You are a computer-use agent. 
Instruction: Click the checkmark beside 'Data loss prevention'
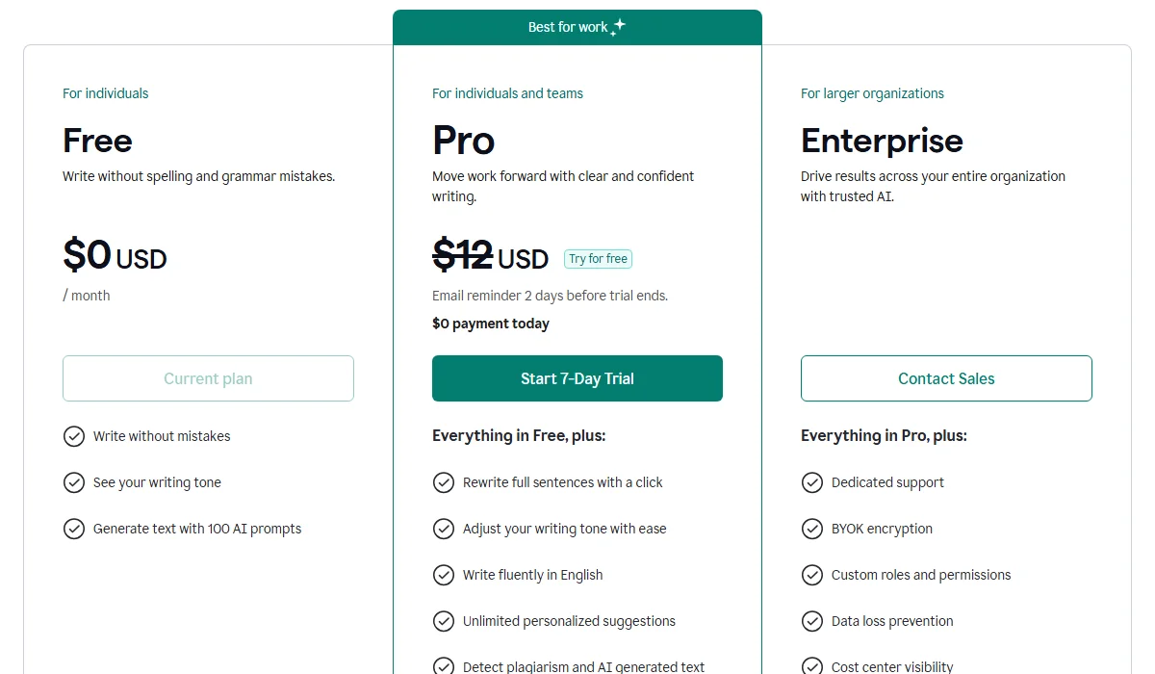pyautogui.click(x=812, y=621)
